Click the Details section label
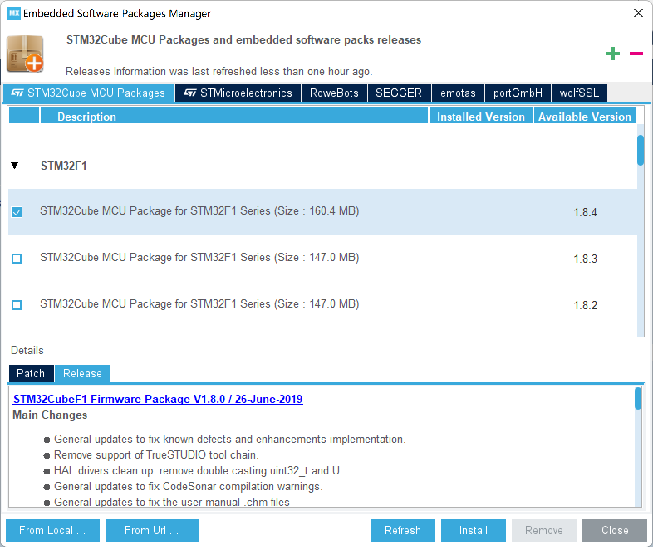Image resolution: width=653 pixels, height=547 pixels. (27, 350)
